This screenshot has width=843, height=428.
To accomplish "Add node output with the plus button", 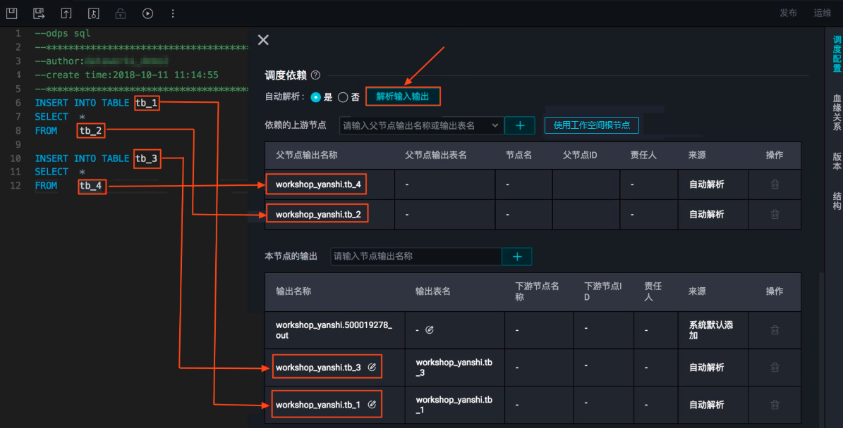I will point(517,256).
